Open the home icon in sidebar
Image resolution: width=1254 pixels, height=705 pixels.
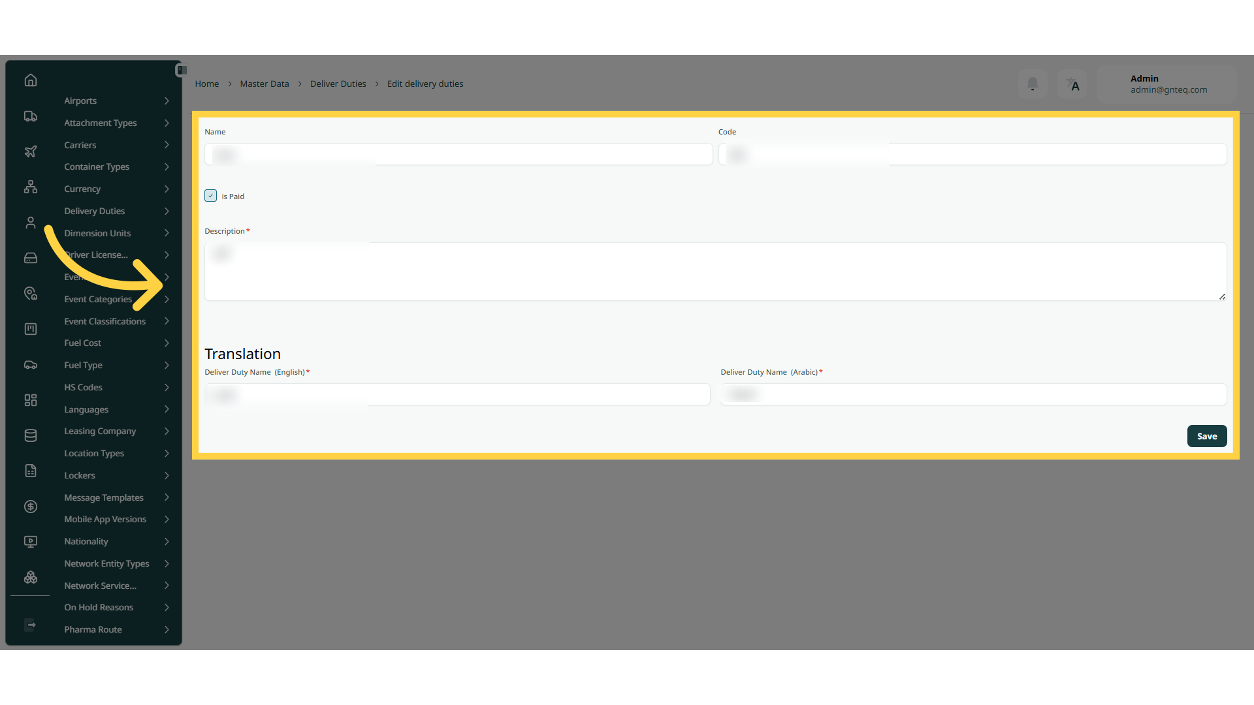(x=31, y=80)
